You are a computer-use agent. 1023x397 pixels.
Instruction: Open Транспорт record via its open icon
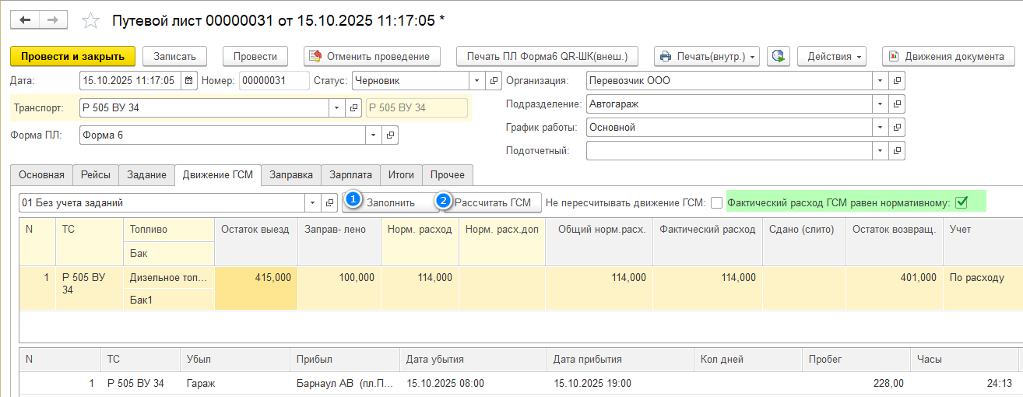point(353,108)
